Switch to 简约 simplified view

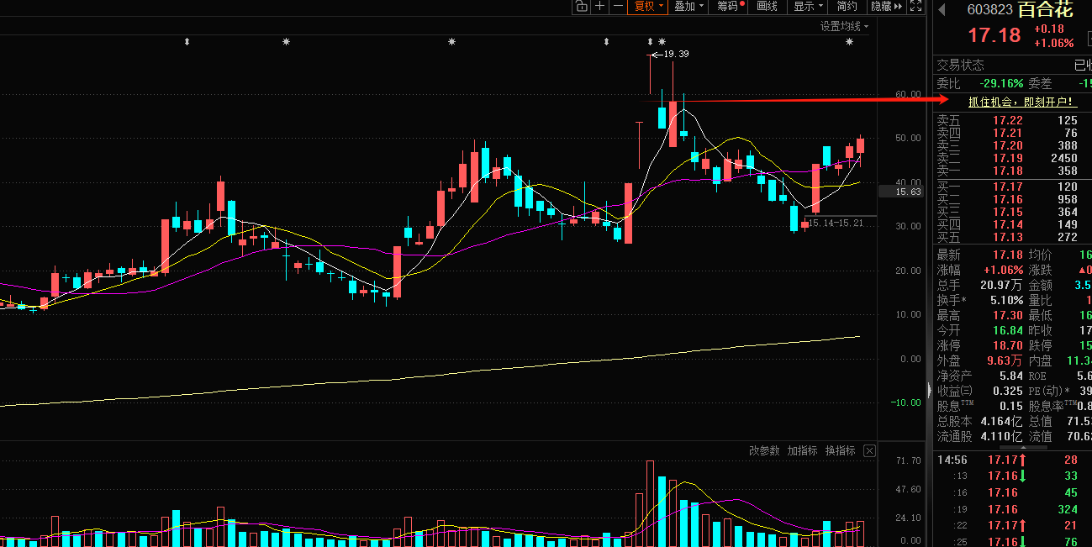pos(847,7)
